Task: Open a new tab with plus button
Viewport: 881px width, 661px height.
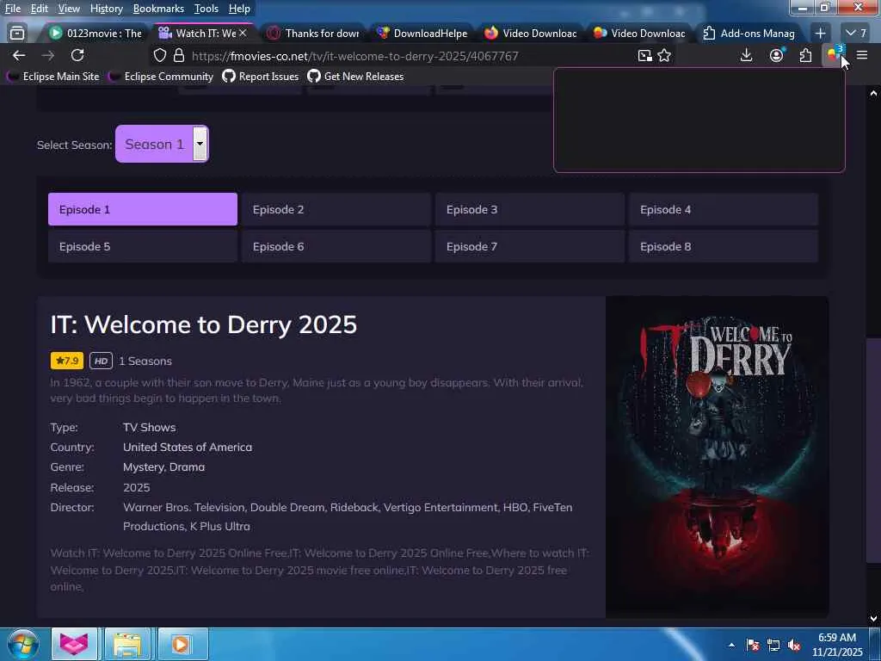Action: (x=820, y=34)
